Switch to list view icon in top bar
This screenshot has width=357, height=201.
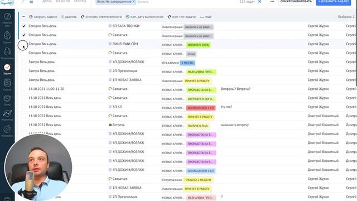point(31,2)
